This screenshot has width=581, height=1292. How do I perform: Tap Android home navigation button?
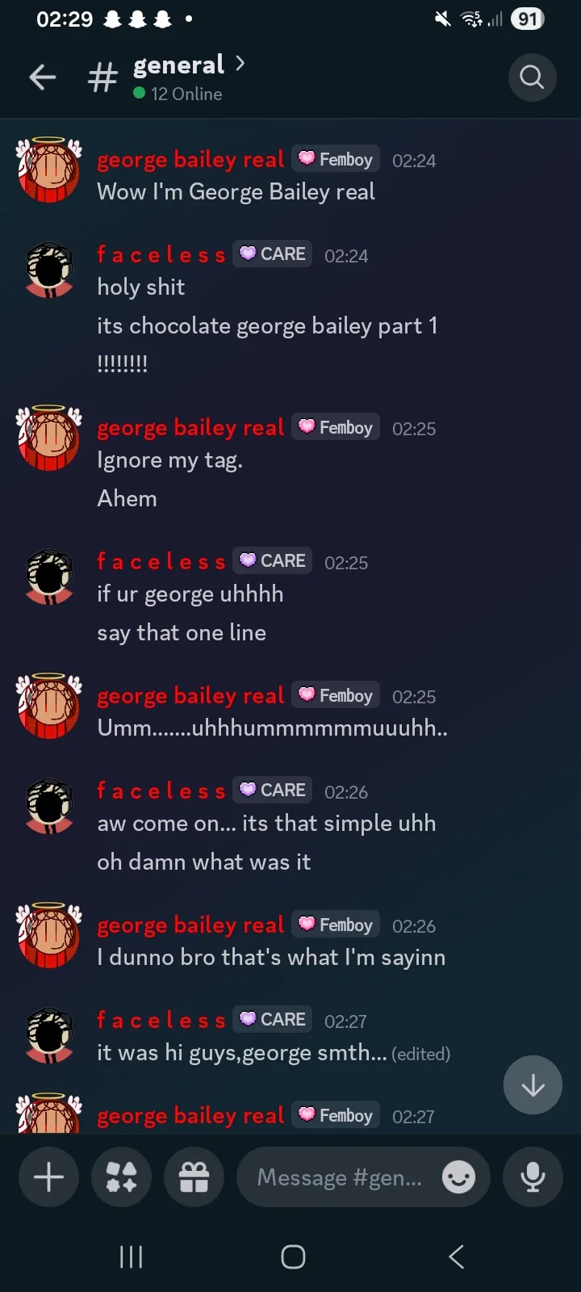tap(293, 1256)
